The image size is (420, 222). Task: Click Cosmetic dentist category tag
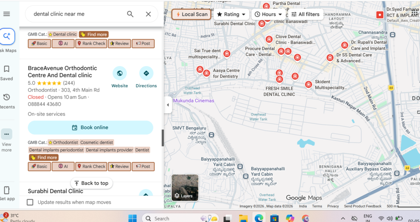click(97, 142)
